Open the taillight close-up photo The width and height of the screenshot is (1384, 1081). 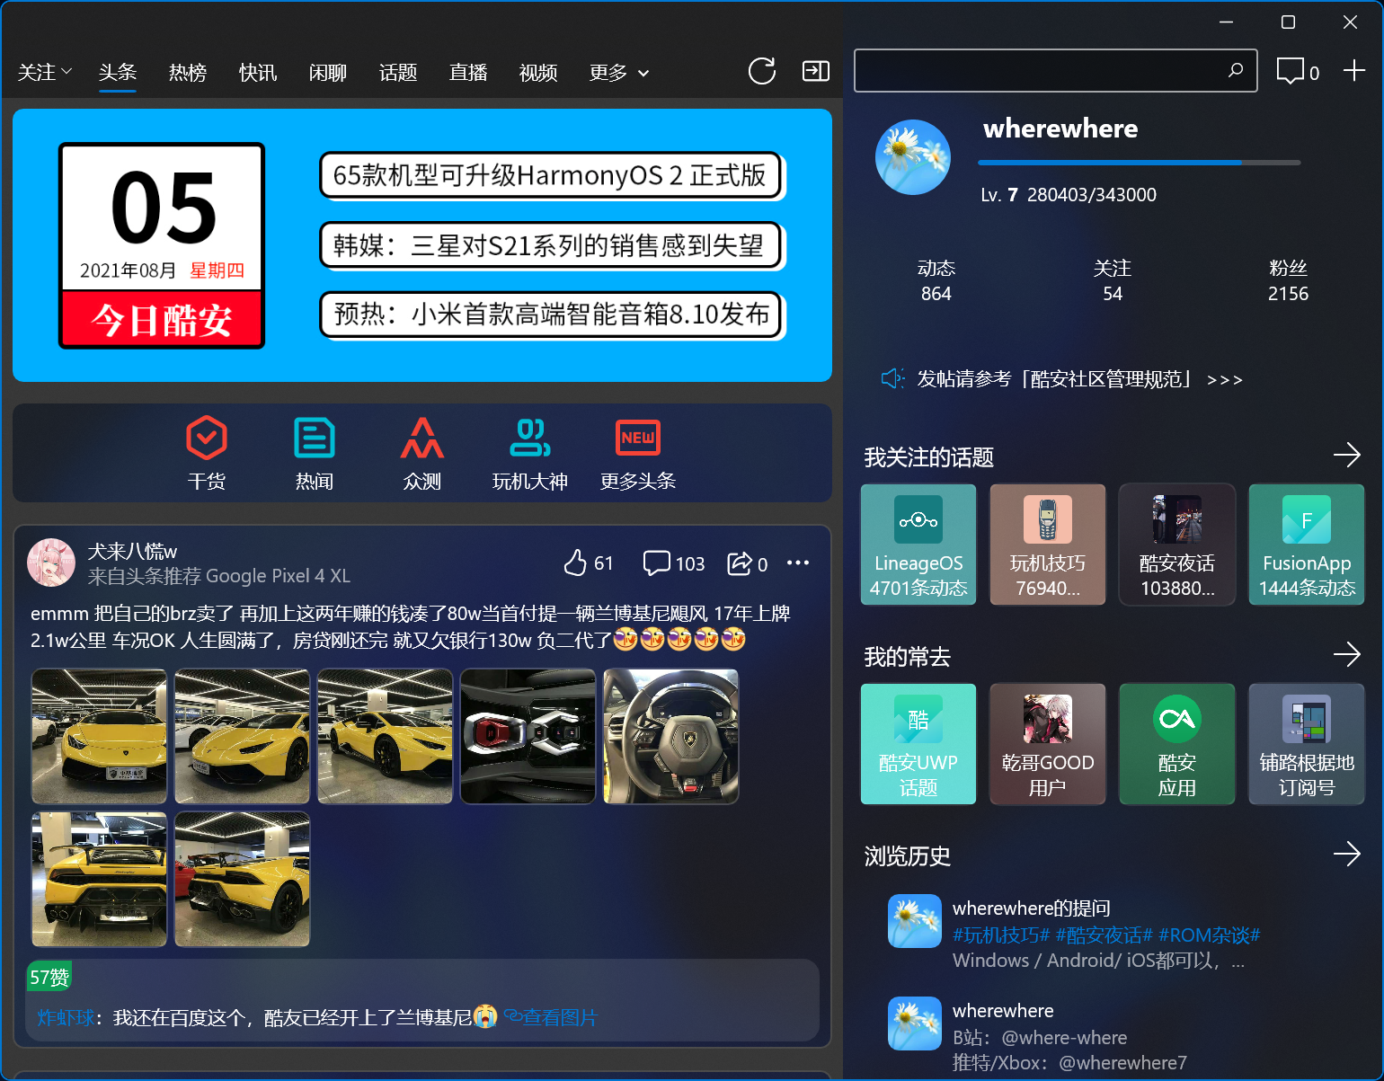[x=528, y=736]
